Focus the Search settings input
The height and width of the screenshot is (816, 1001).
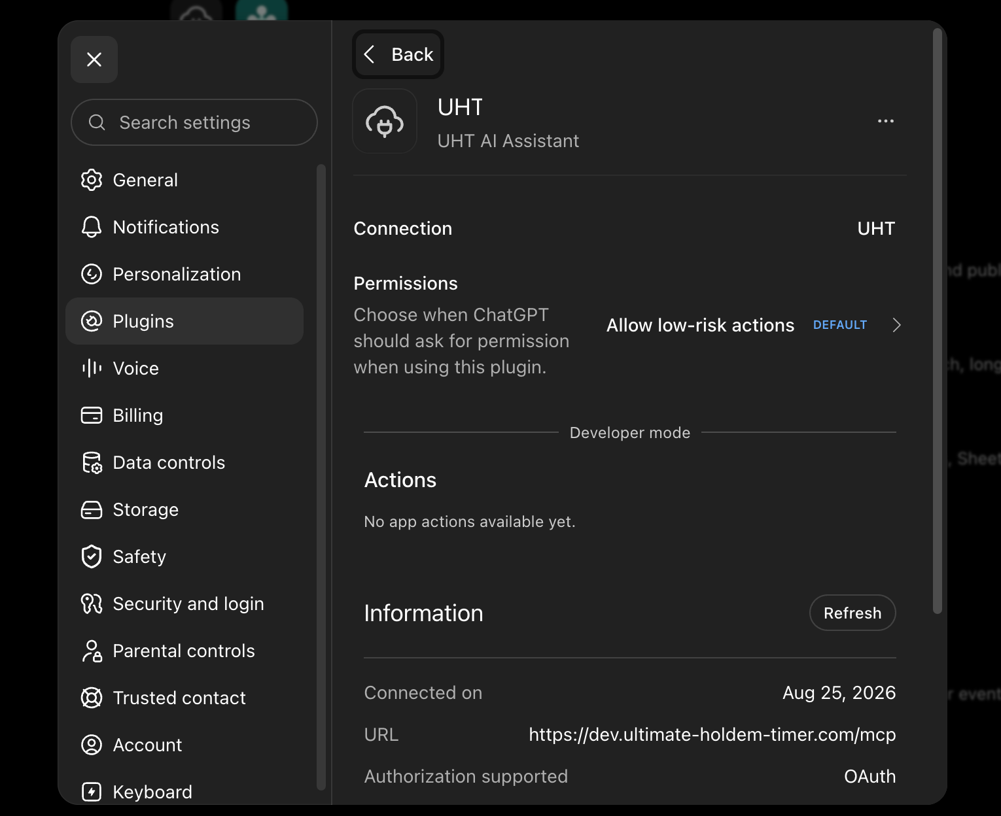click(x=194, y=122)
